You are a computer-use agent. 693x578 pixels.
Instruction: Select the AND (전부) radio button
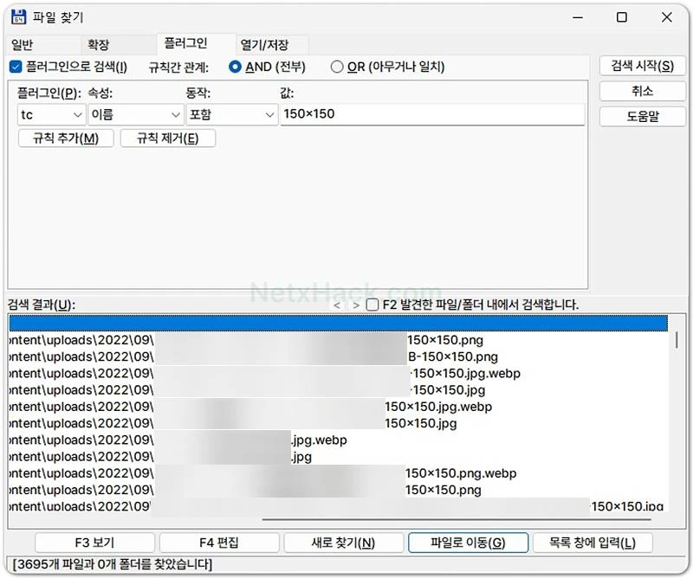click(235, 67)
